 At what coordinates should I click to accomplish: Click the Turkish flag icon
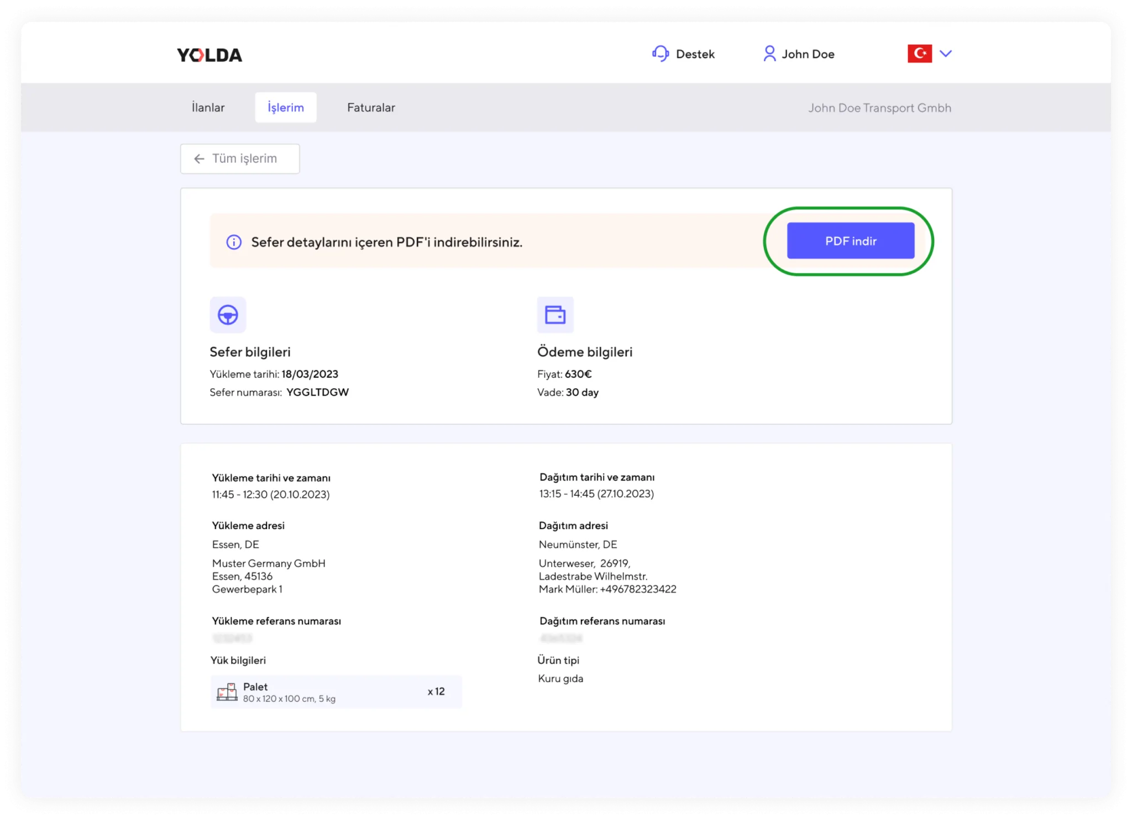[x=919, y=54]
